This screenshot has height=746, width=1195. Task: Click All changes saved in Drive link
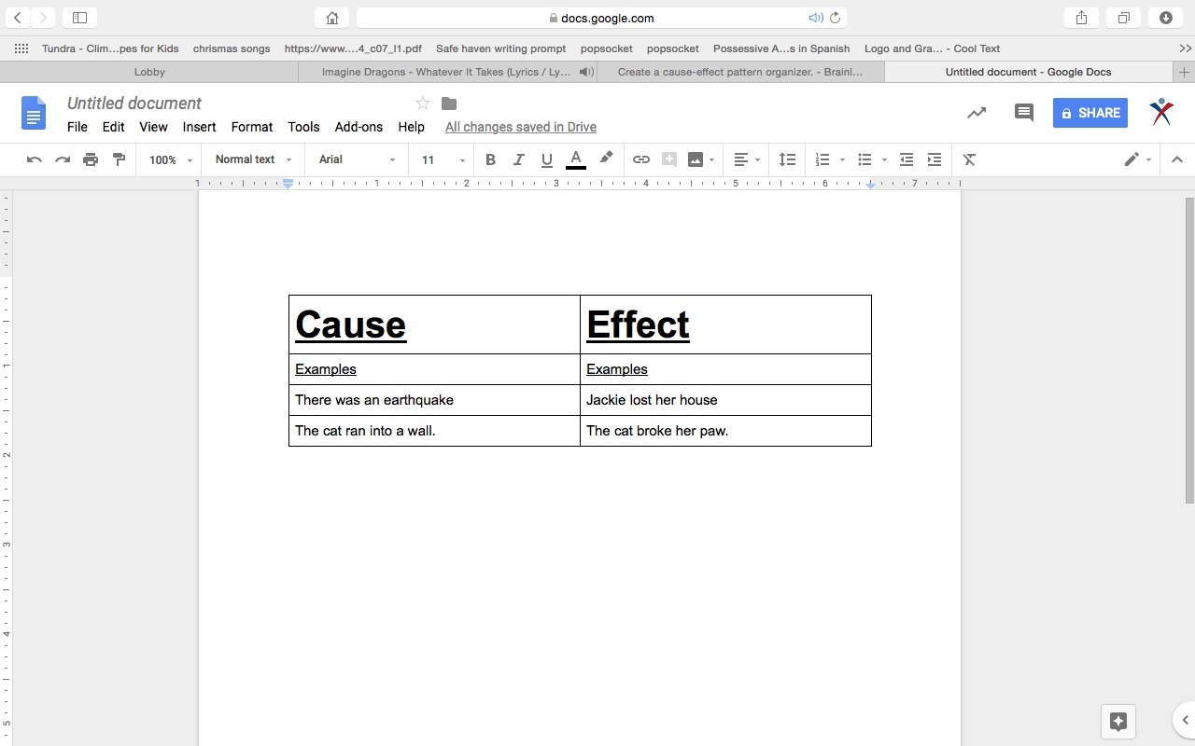tap(520, 127)
